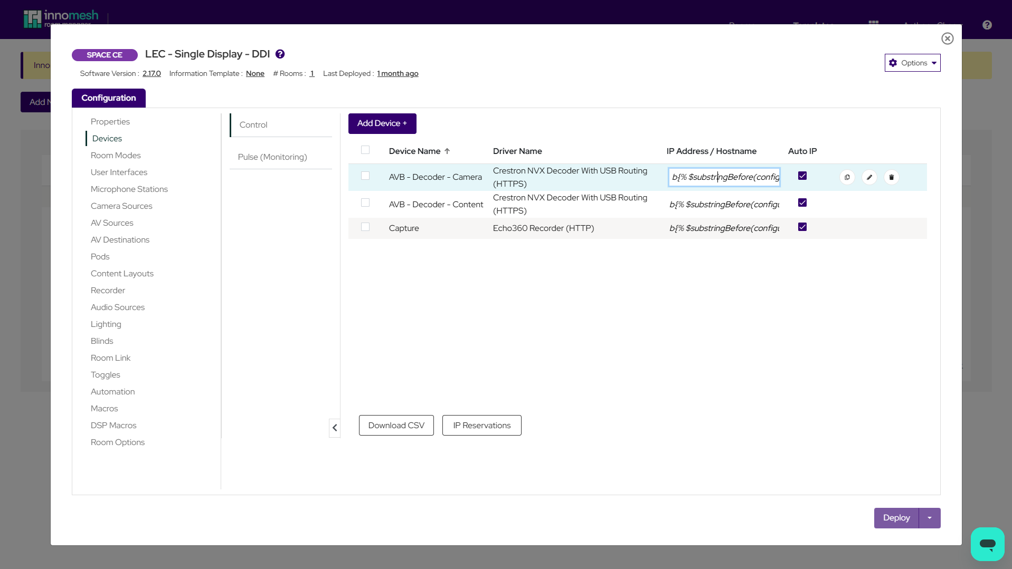Open IP Reservations
1012x569 pixels.
click(x=481, y=426)
